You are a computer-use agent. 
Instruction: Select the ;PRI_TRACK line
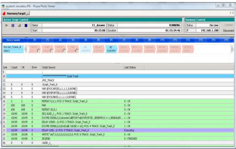tap(118, 80)
